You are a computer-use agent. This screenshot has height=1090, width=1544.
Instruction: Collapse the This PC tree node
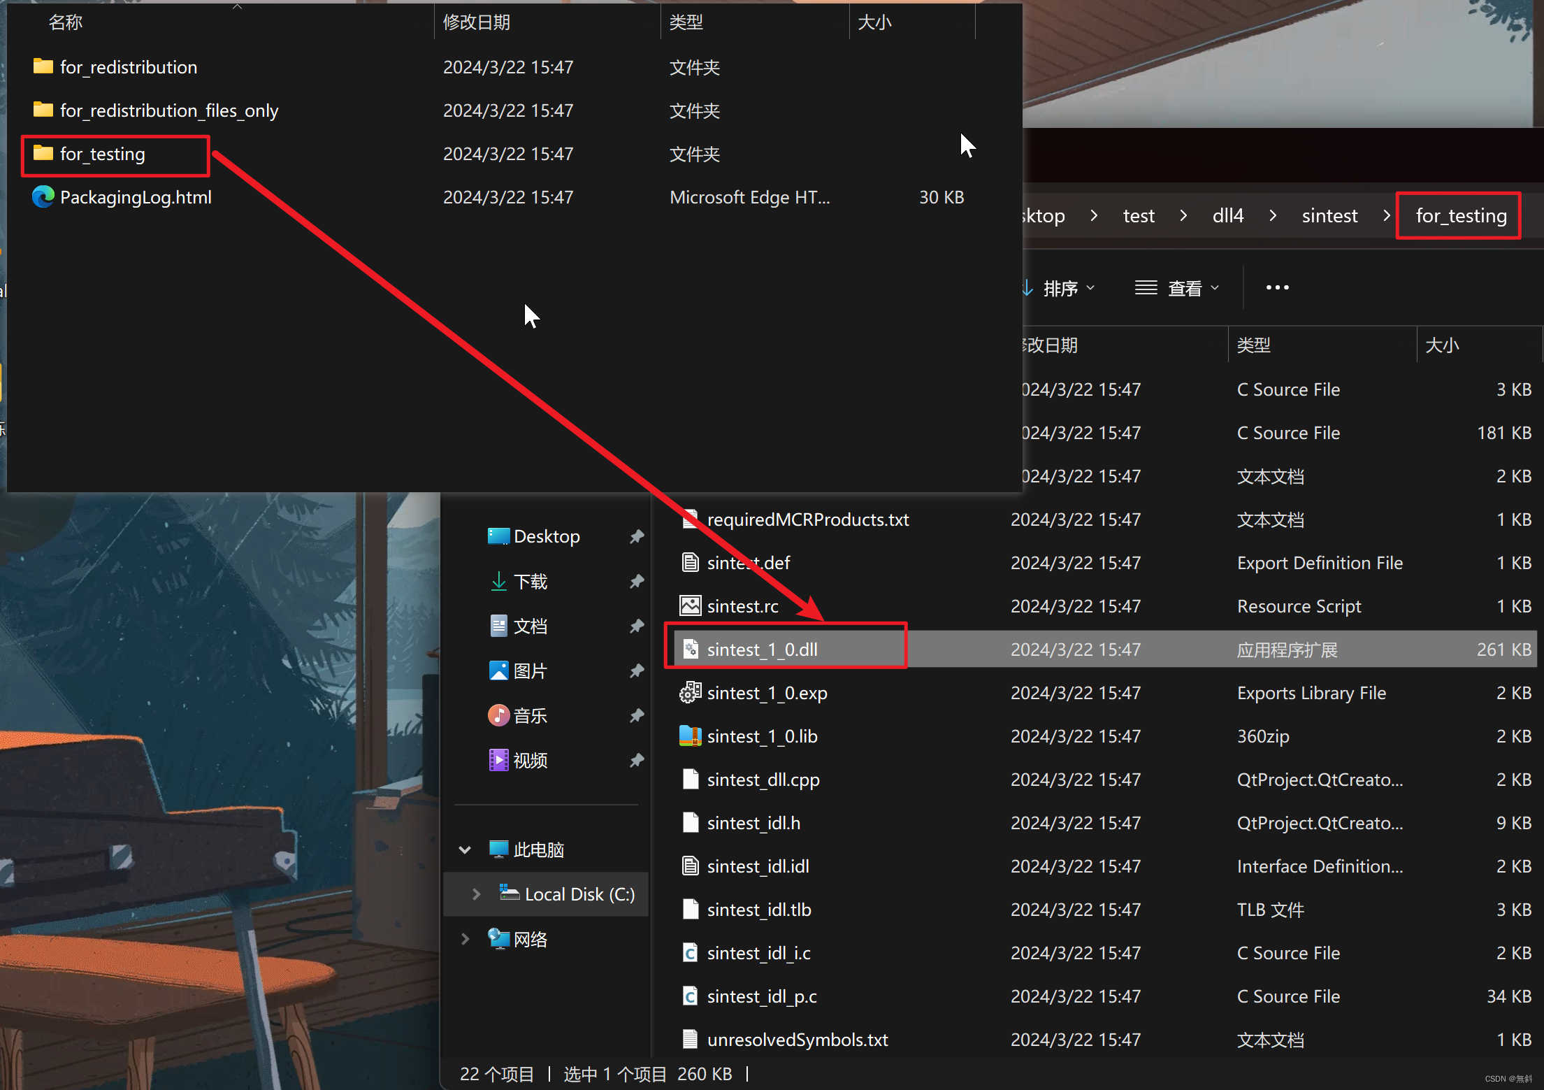(x=465, y=850)
